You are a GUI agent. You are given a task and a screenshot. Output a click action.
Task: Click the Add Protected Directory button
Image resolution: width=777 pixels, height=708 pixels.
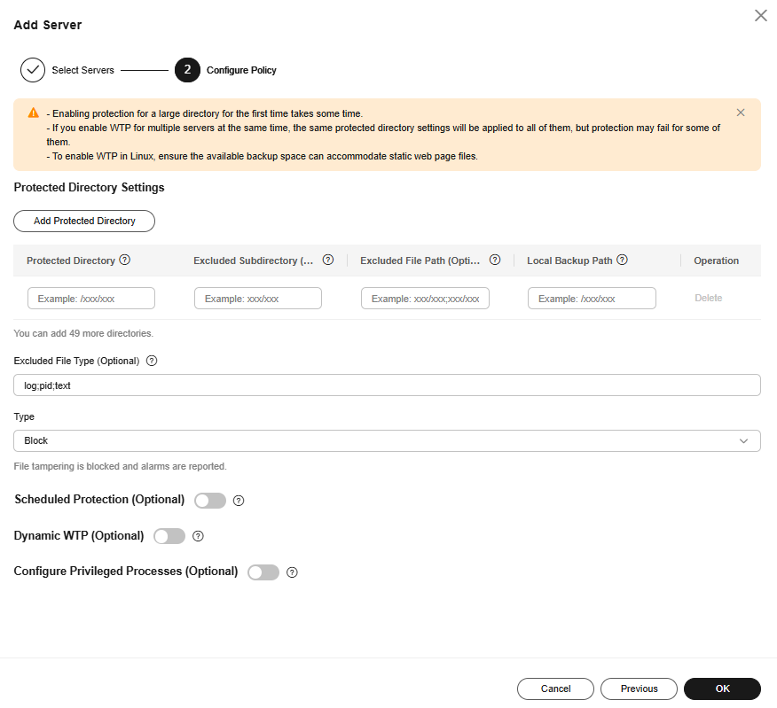click(84, 221)
